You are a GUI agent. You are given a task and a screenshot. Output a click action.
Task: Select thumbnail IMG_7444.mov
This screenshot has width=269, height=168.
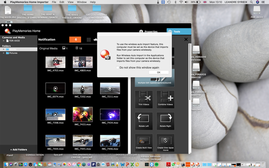pos(56,141)
